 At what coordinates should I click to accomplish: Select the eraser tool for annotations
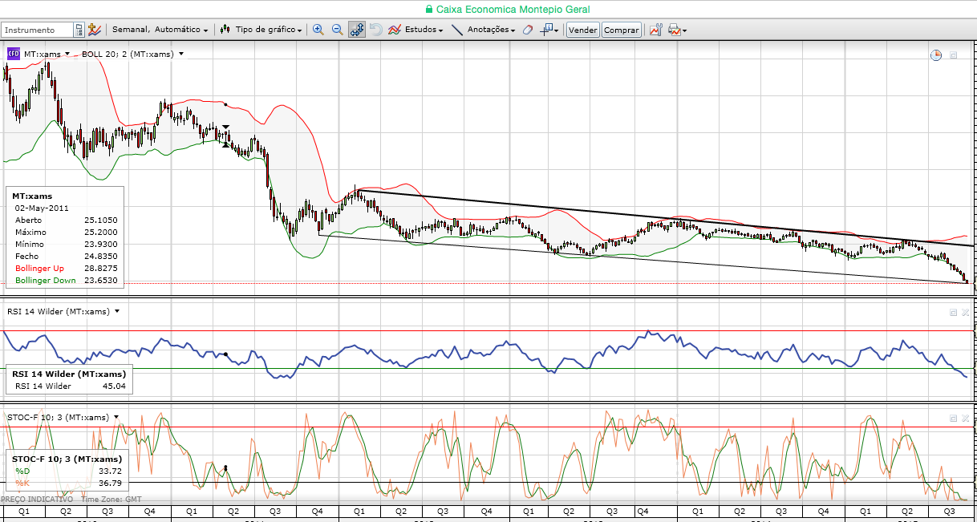527,30
